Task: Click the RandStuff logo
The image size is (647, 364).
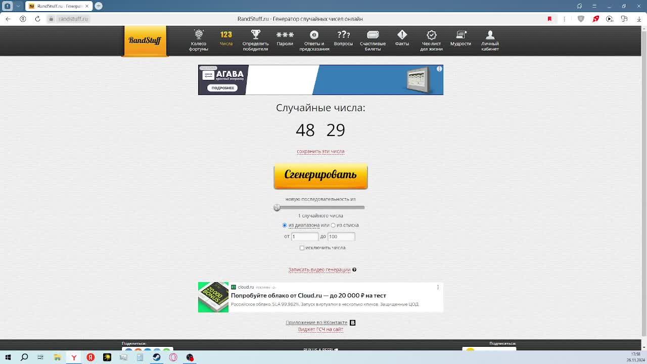Action: (145, 40)
